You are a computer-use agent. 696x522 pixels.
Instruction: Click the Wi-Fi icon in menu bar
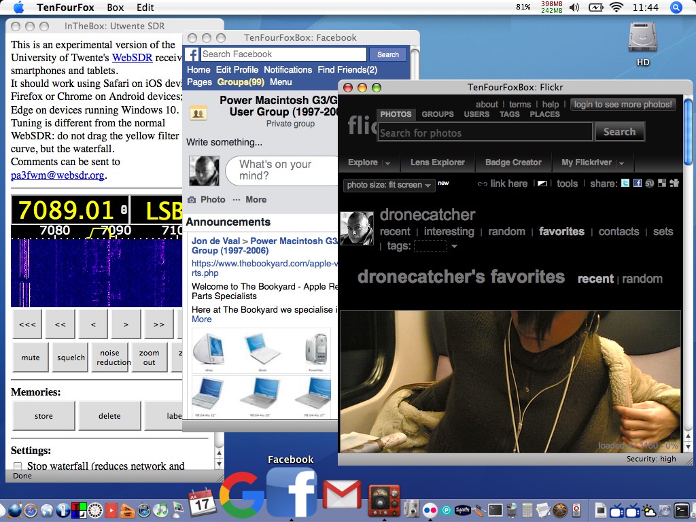616,7
